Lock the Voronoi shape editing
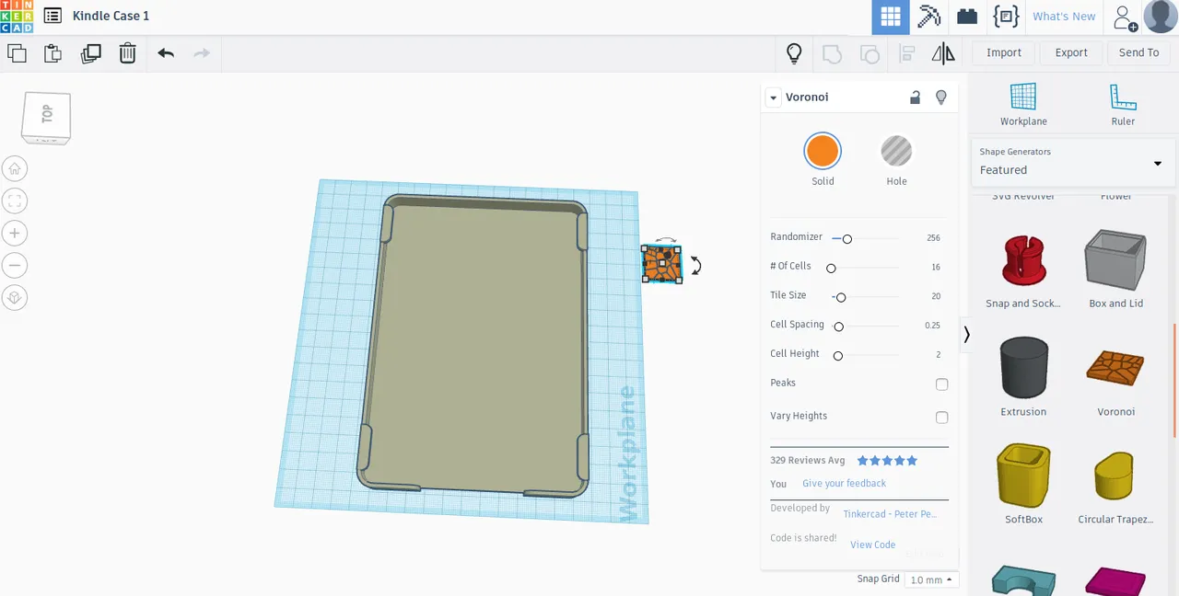 915,97
